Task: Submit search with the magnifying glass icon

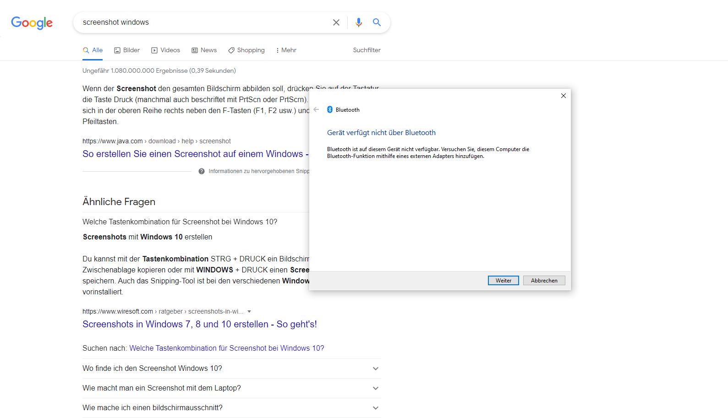Action: click(377, 22)
